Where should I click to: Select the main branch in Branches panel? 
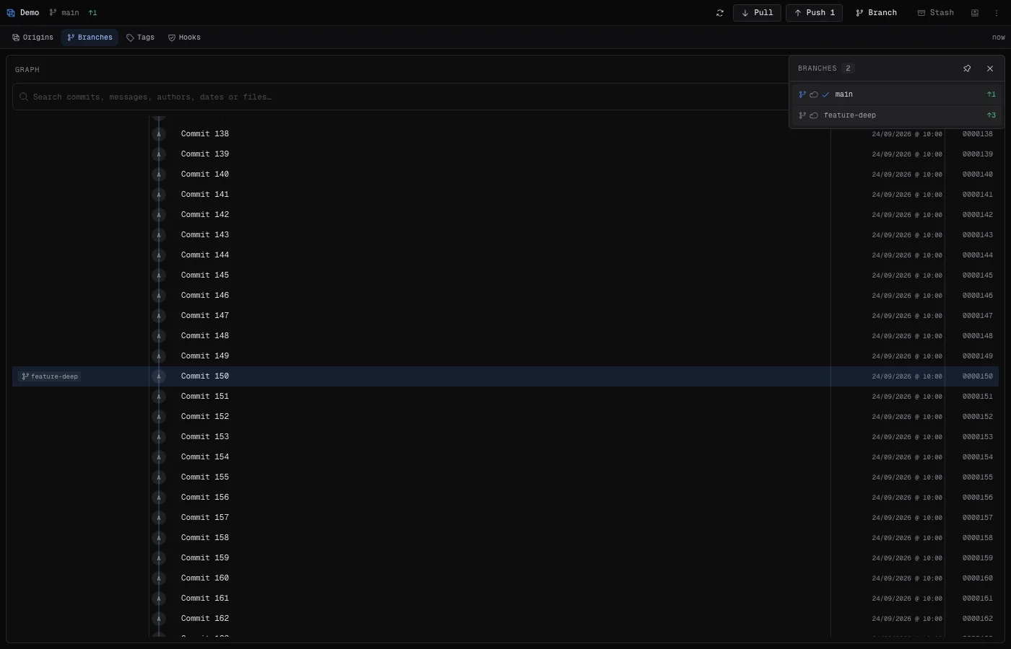coord(896,94)
